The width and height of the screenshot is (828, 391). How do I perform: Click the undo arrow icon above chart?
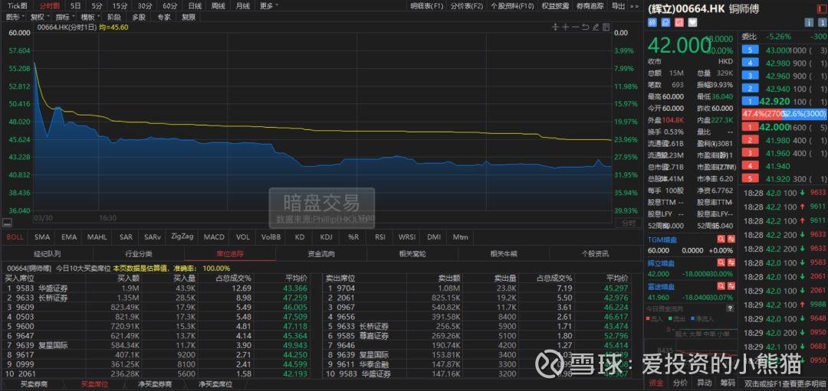coord(585,27)
